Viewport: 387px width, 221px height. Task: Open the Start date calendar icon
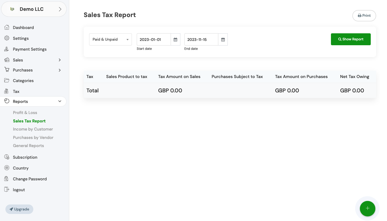tap(175, 40)
